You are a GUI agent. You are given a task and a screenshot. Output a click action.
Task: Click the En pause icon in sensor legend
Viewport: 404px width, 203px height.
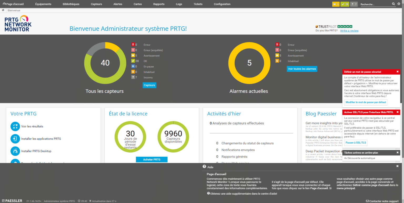click(x=133, y=67)
